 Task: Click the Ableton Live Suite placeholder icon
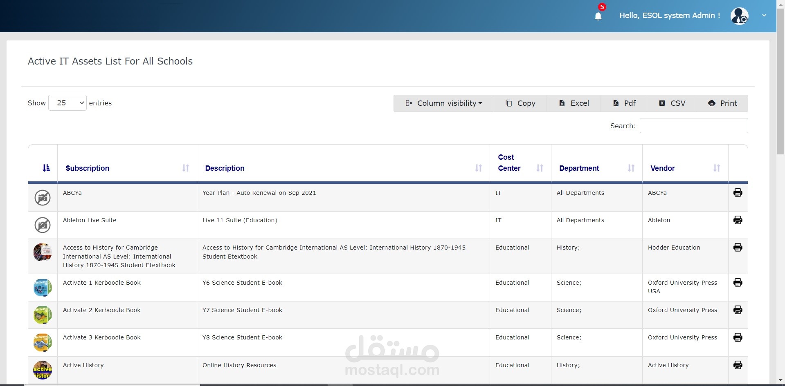click(43, 225)
